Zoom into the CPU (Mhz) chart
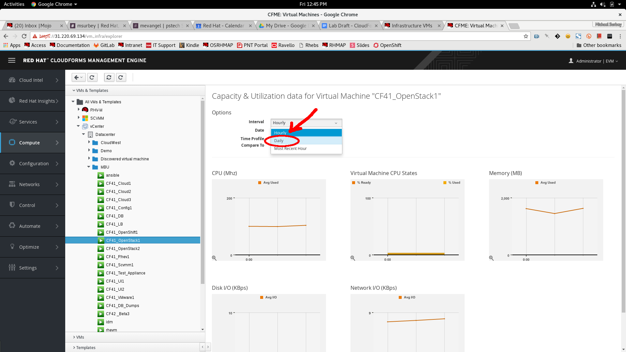626x352 pixels. click(214, 258)
